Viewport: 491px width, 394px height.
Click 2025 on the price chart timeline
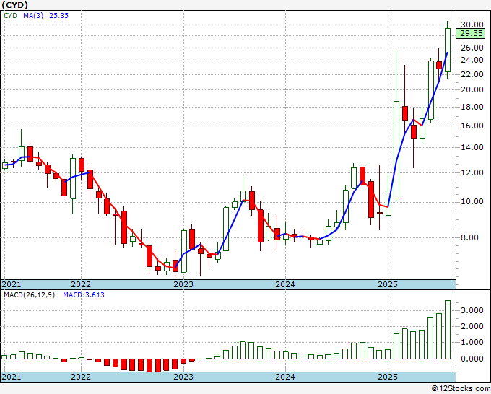tap(388, 284)
